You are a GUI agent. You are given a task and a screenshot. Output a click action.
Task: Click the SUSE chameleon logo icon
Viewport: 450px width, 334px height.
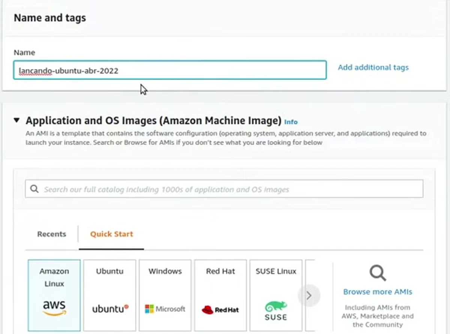coord(276,310)
